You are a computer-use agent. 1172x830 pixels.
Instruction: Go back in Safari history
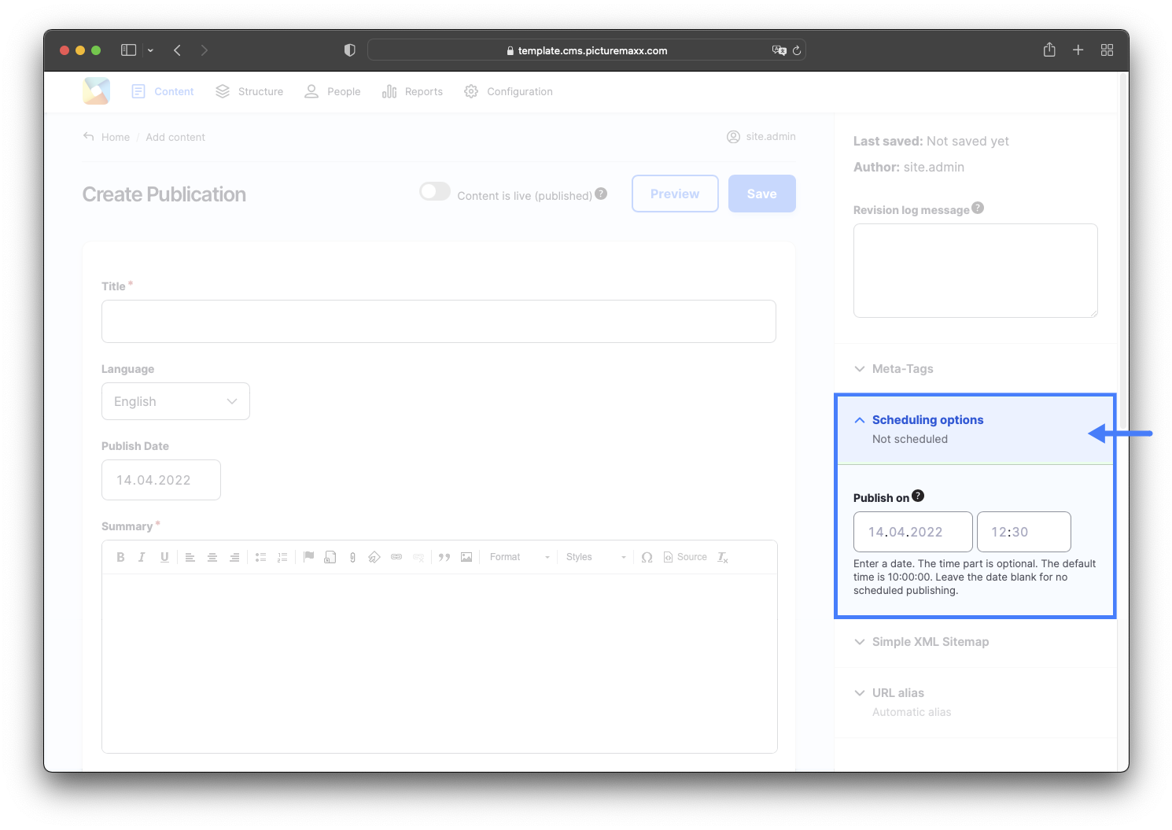178,50
